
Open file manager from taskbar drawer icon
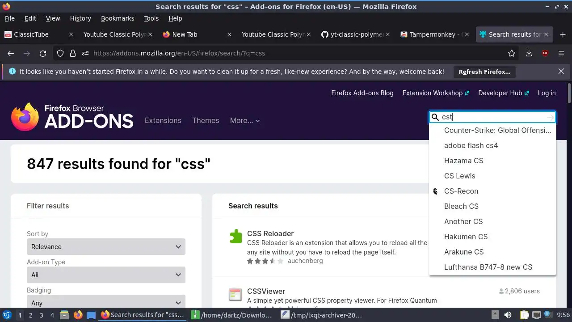click(x=64, y=315)
